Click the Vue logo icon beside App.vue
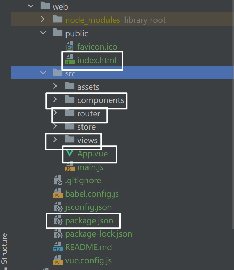 click(x=70, y=154)
